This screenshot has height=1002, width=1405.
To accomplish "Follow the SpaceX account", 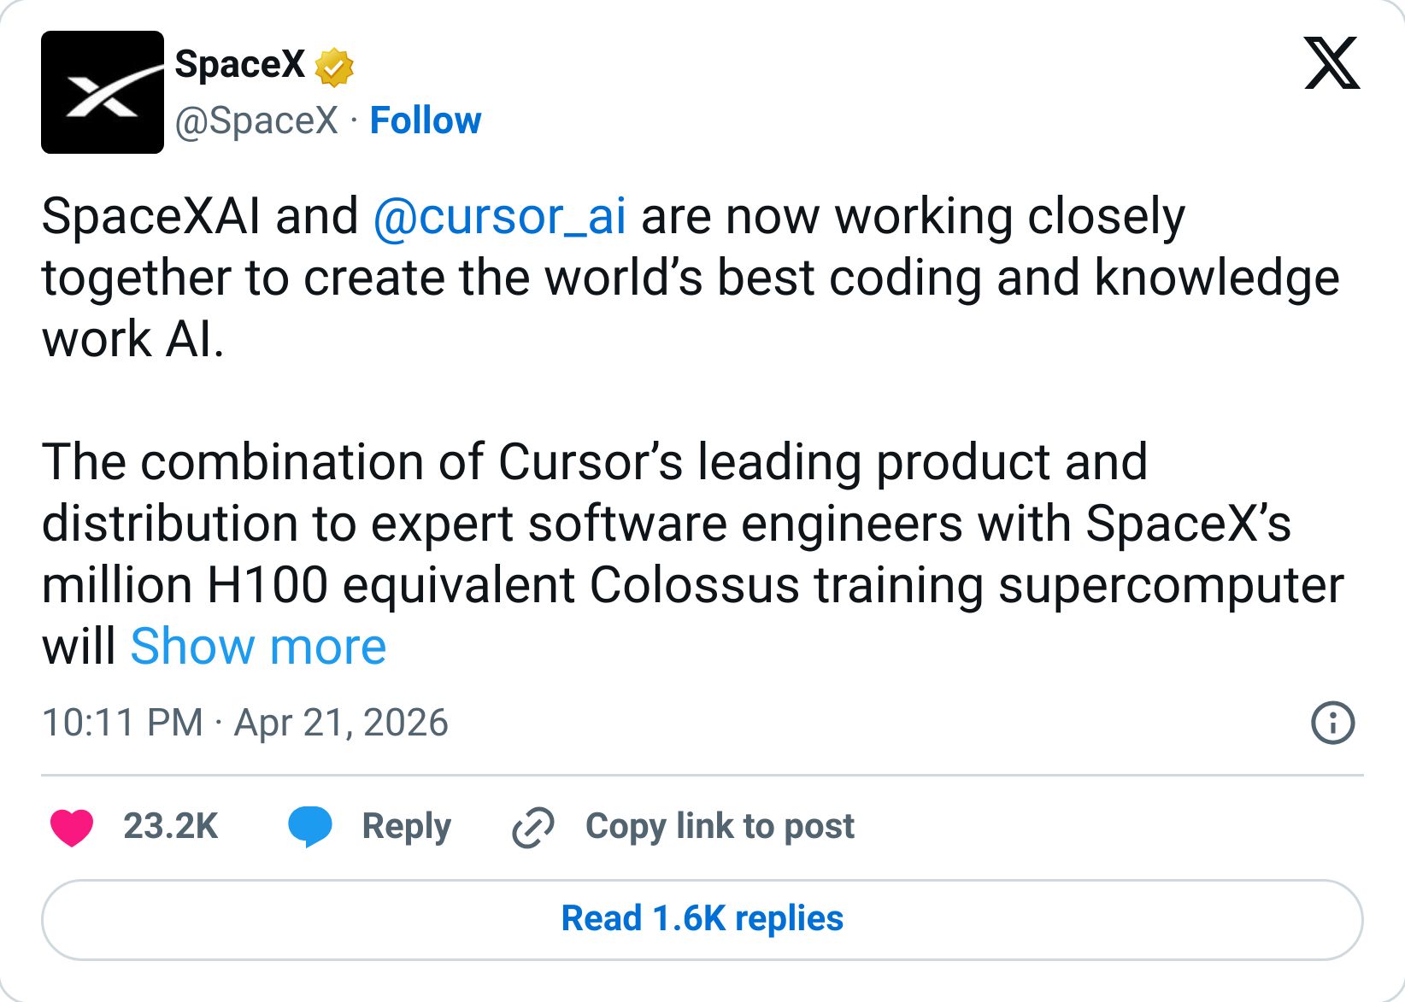I will pyautogui.click(x=425, y=120).
